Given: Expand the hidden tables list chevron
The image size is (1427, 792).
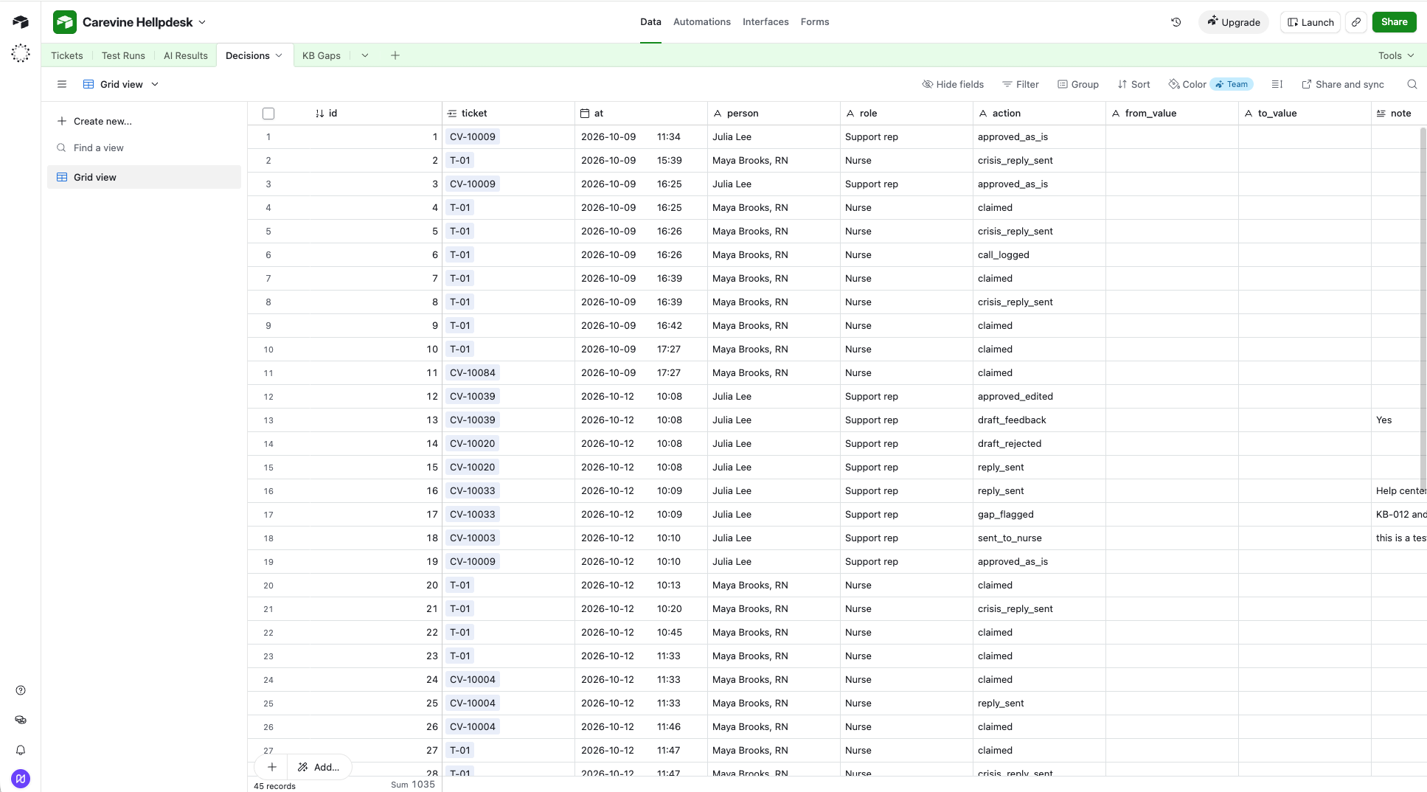Looking at the screenshot, I should coord(364,55).
